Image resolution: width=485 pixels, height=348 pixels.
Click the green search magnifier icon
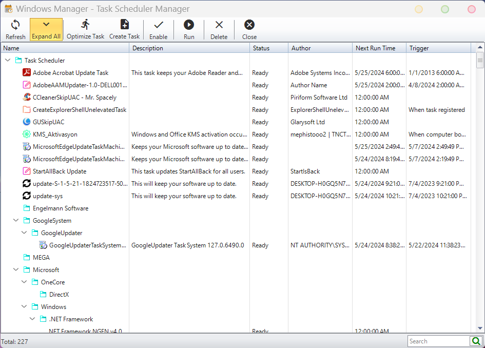[x=476, y=341]
